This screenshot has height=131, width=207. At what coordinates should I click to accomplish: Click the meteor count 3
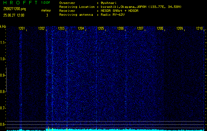point(47,15)
